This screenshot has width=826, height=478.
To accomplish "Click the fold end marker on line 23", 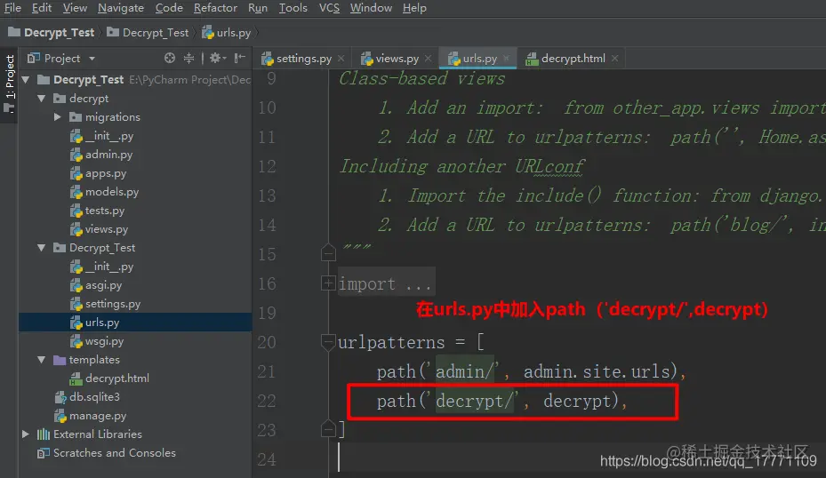I will coord(328,429).
